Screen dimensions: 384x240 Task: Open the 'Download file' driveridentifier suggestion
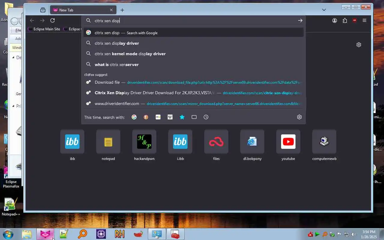click(193, 82)
